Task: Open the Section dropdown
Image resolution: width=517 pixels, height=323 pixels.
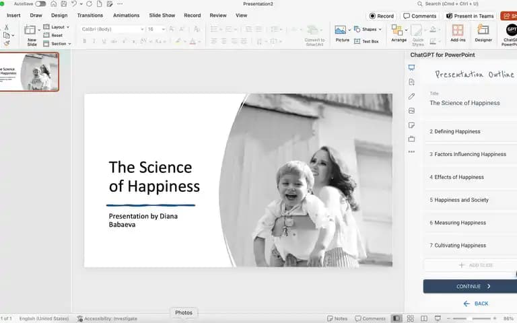Action: point(57,44)
